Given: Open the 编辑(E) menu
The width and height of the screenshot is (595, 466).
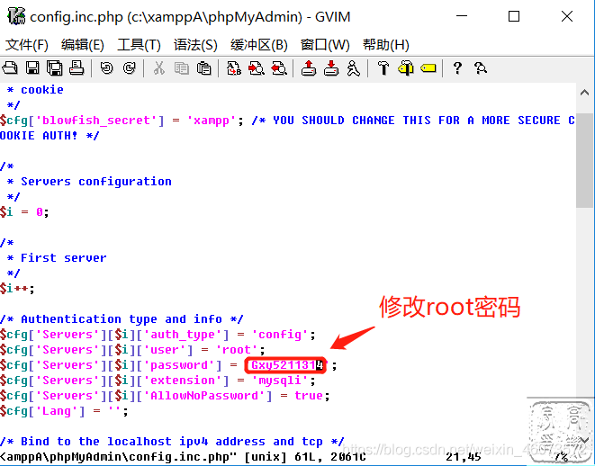Looking at the screenshot, I should (x=82, y=45).
